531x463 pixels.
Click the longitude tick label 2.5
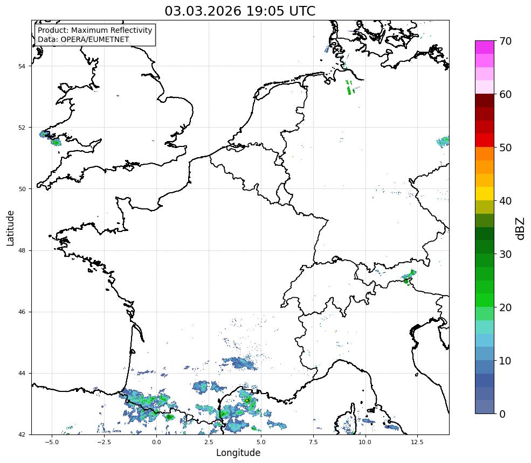tap(209, 442)
